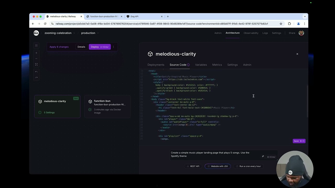Open Logs in top navigation
Viewport: 335px width, 188px height.
265,33
